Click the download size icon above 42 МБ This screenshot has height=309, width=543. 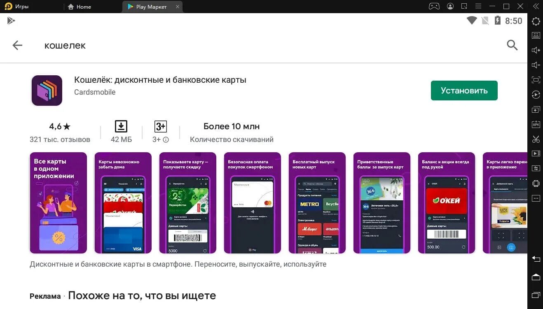121,126
